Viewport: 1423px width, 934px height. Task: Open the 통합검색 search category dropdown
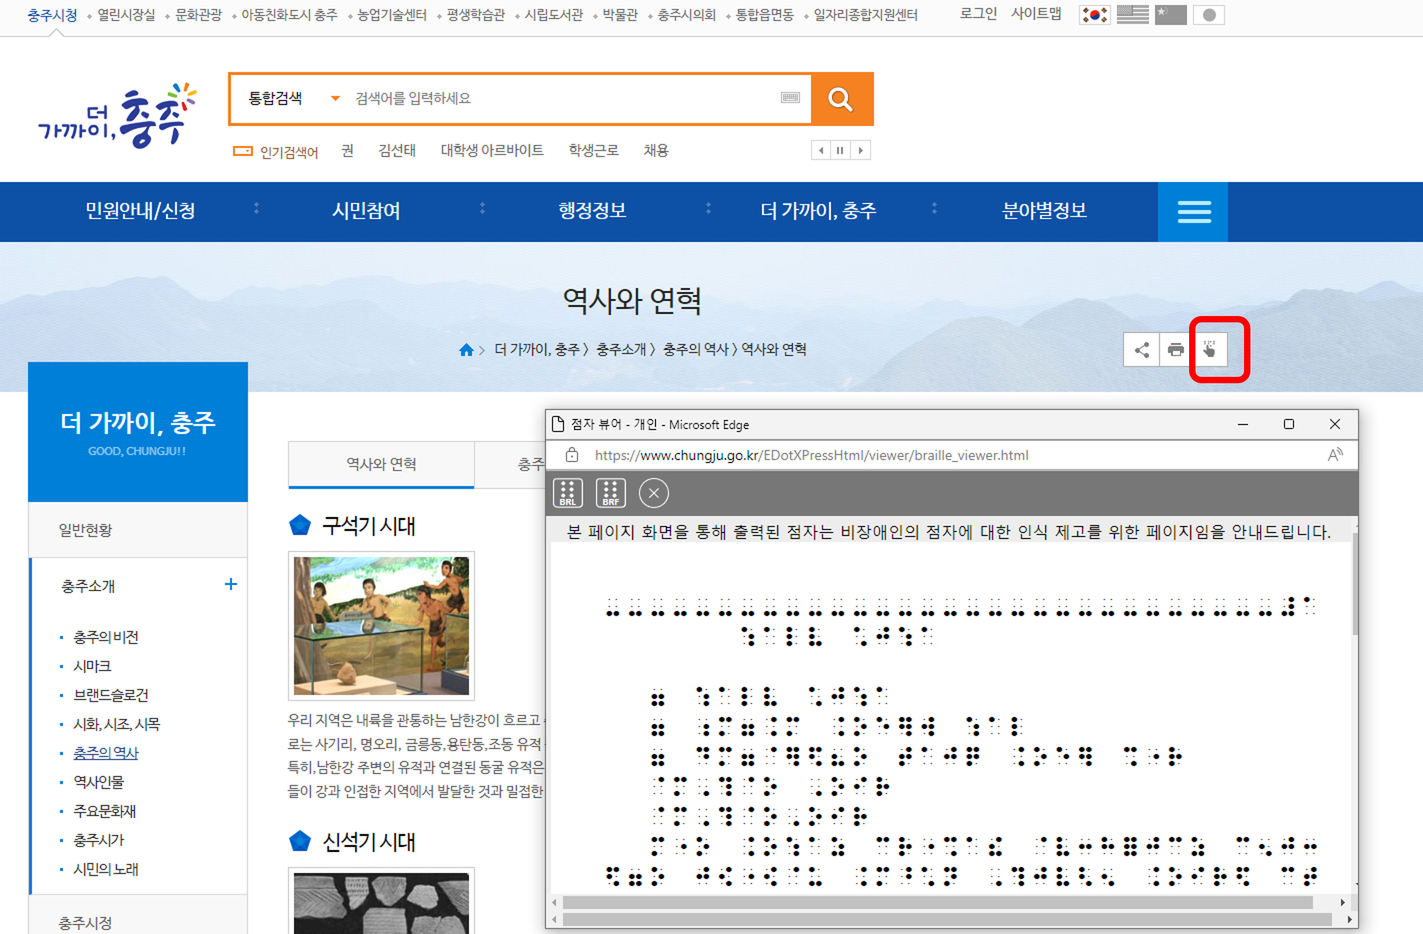pyautogui.click(x=293, y=99)
